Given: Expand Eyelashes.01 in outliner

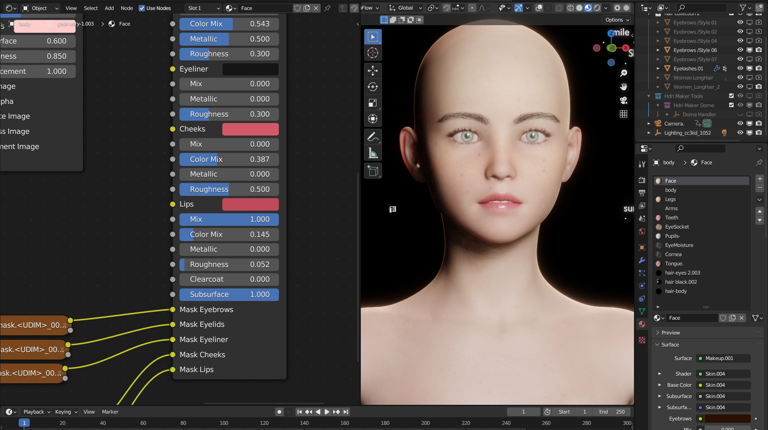Looking at the screenshot, I should (658, 68).
